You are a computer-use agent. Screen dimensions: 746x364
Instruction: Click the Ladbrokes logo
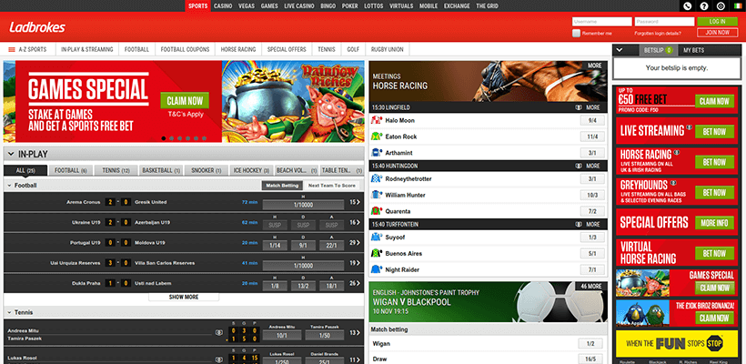35,26
